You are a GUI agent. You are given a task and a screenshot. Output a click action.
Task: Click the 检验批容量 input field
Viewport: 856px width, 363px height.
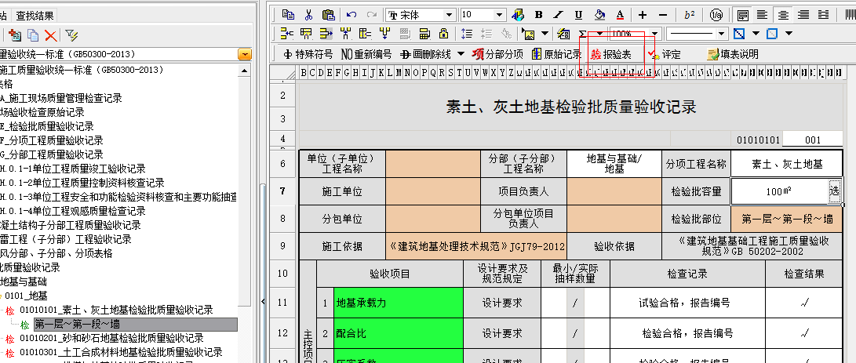(x=778, y=191)
